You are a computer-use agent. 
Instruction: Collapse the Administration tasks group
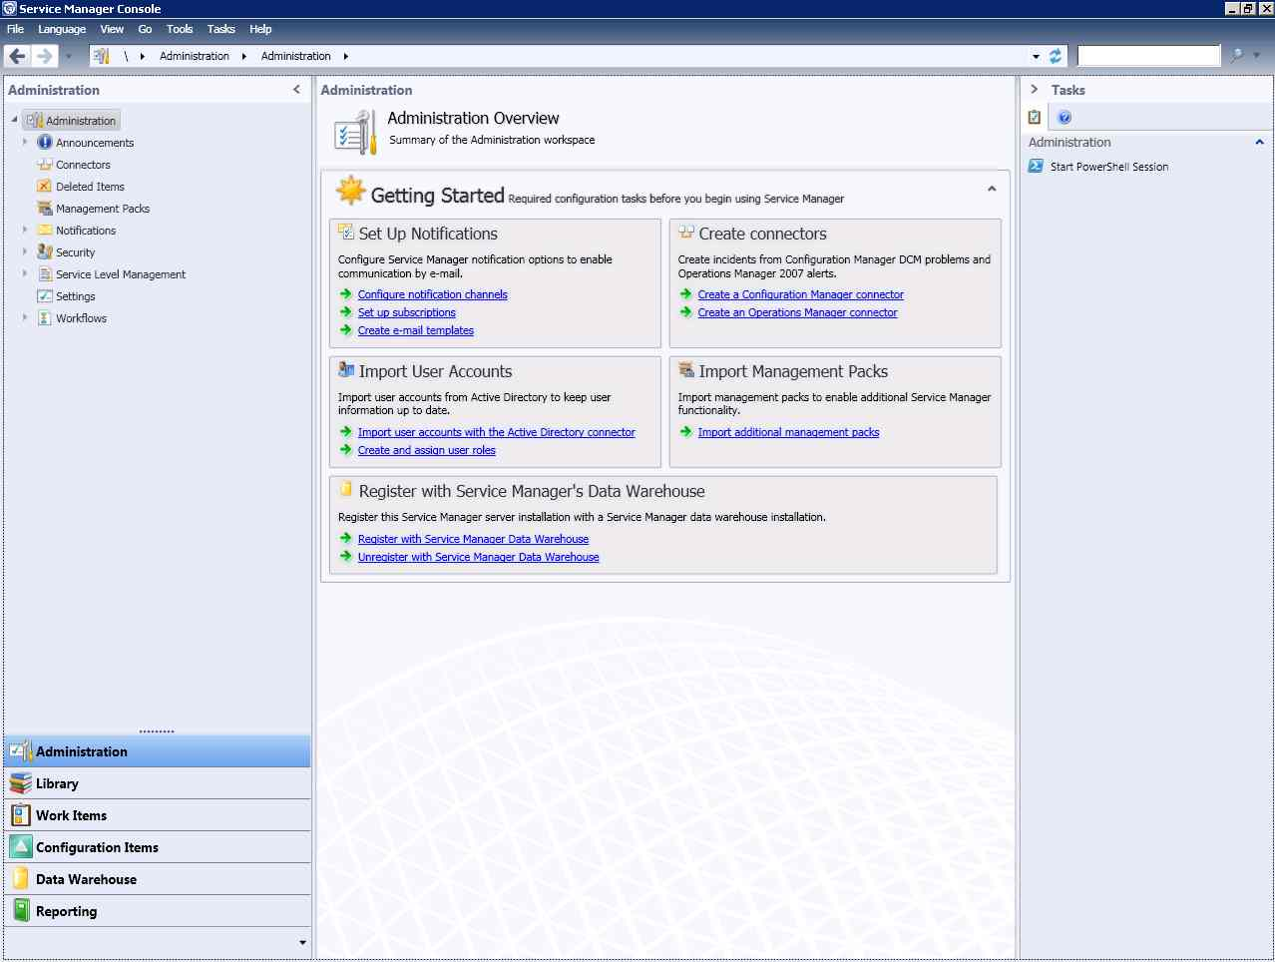pos(1260,143)
